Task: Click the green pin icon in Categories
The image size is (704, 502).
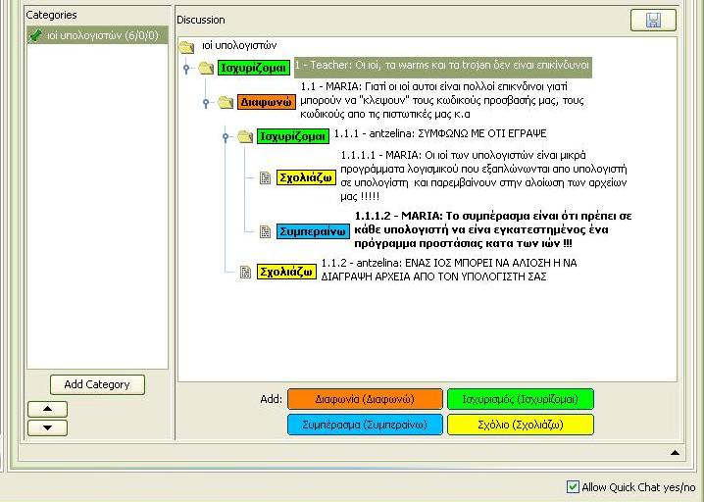Action: tap(35, 35)
